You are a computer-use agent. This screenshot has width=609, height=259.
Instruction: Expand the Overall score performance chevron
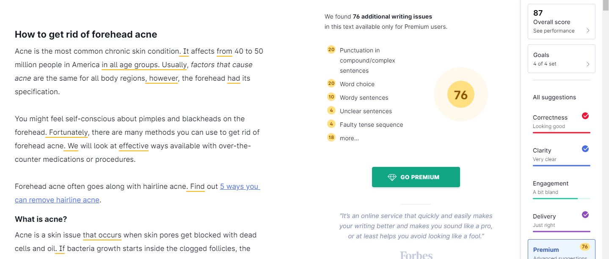pos(588,31)
